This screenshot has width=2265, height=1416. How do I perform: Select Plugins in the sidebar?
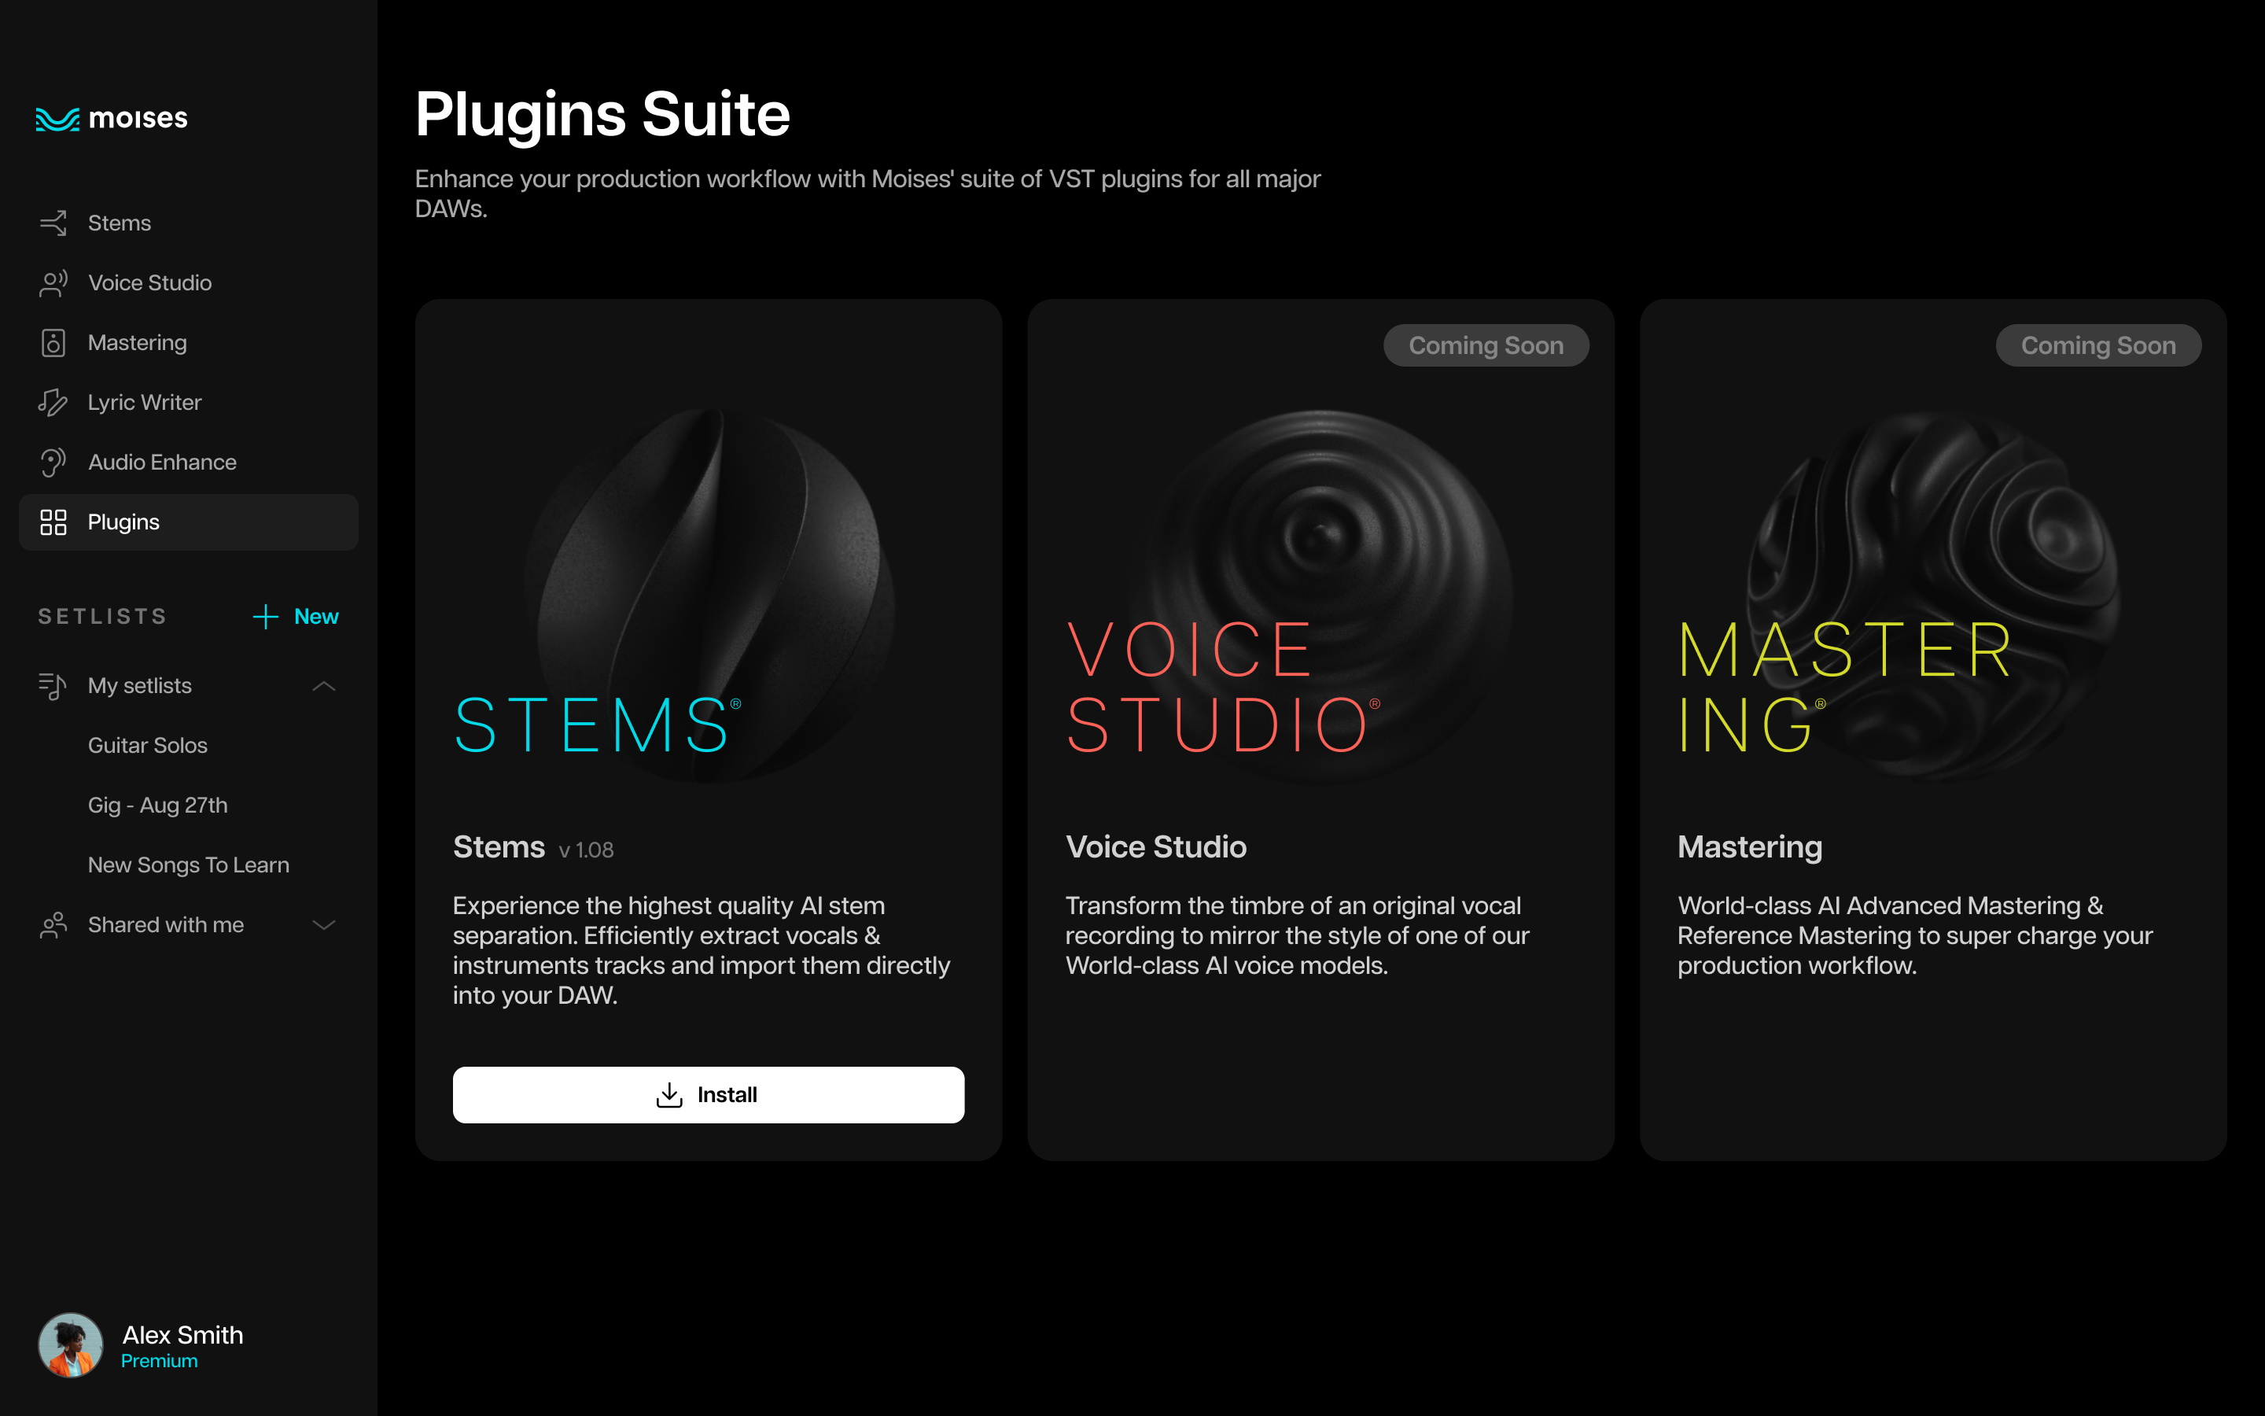click(x=188, y=522)
